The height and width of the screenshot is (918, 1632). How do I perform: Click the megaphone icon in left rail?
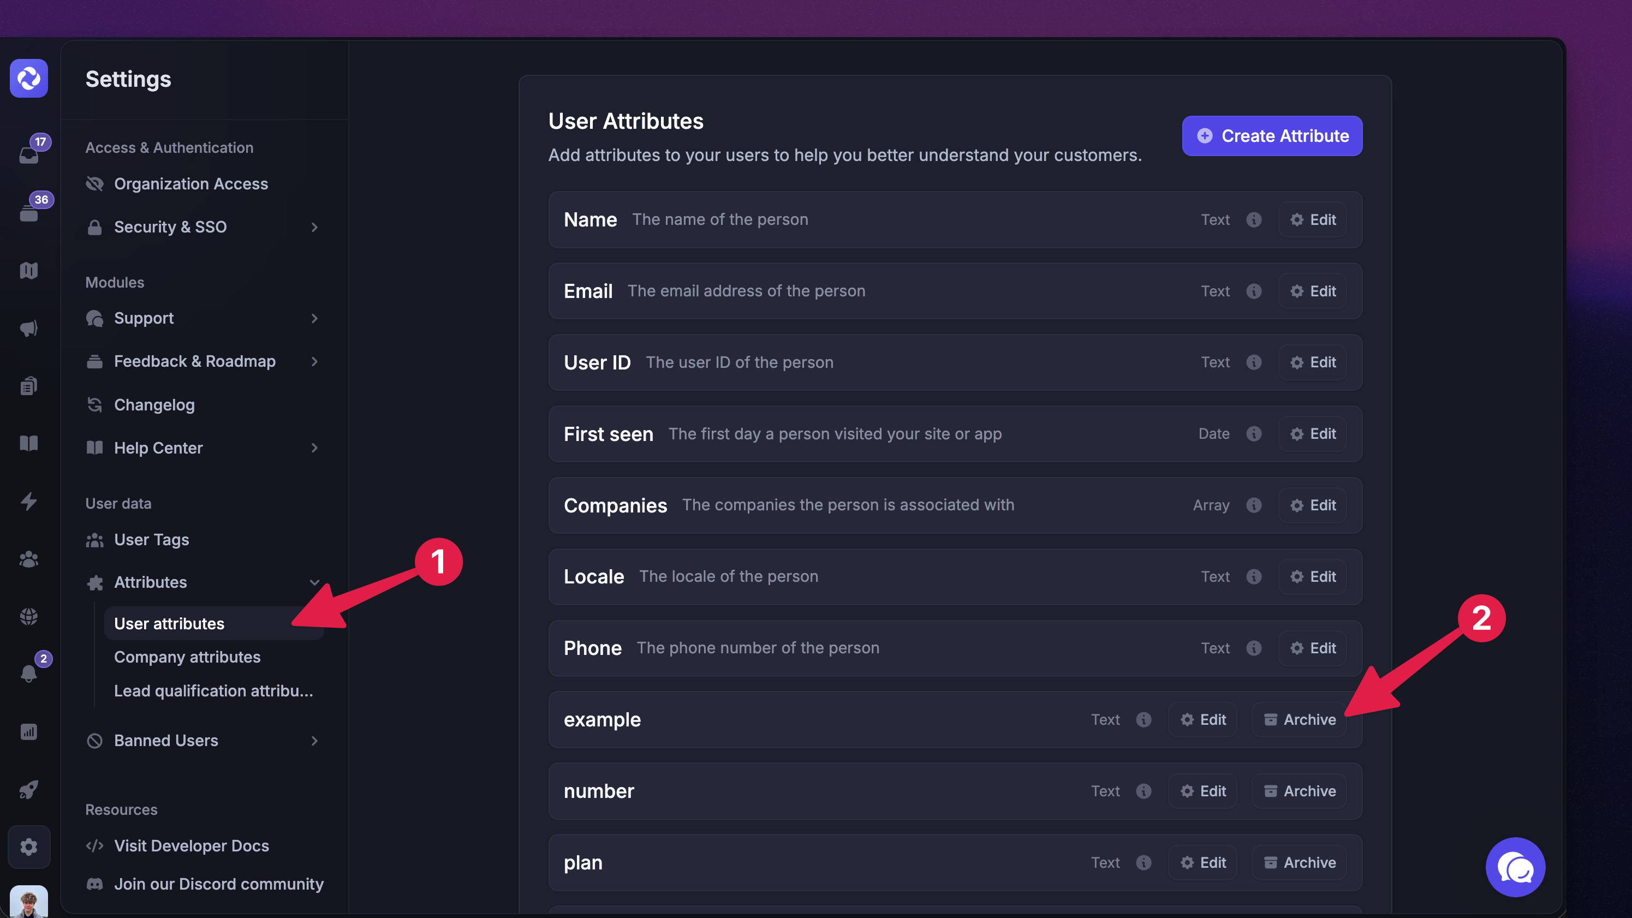click(28, 328)
